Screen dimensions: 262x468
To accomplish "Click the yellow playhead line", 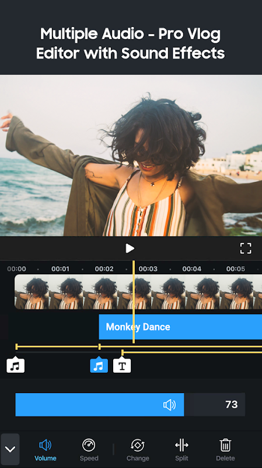I will [134, 302].
